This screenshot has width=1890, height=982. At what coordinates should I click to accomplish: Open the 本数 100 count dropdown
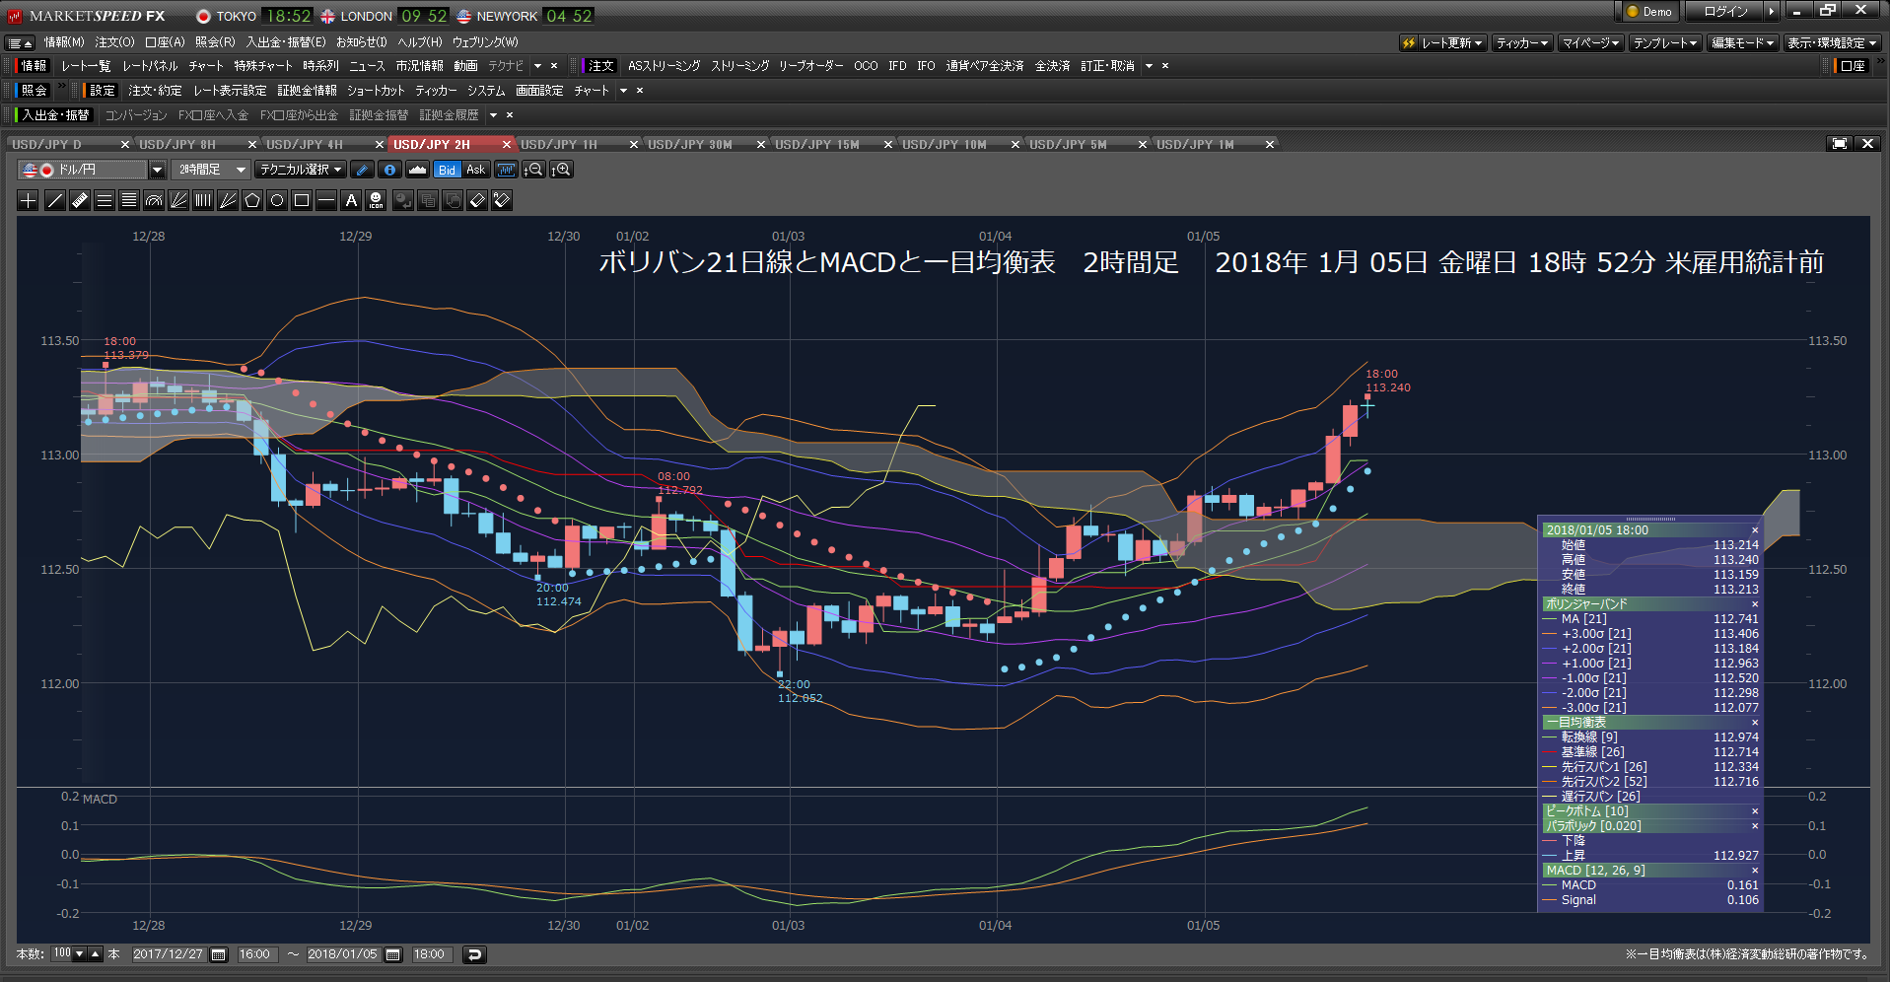pos(80,954)
